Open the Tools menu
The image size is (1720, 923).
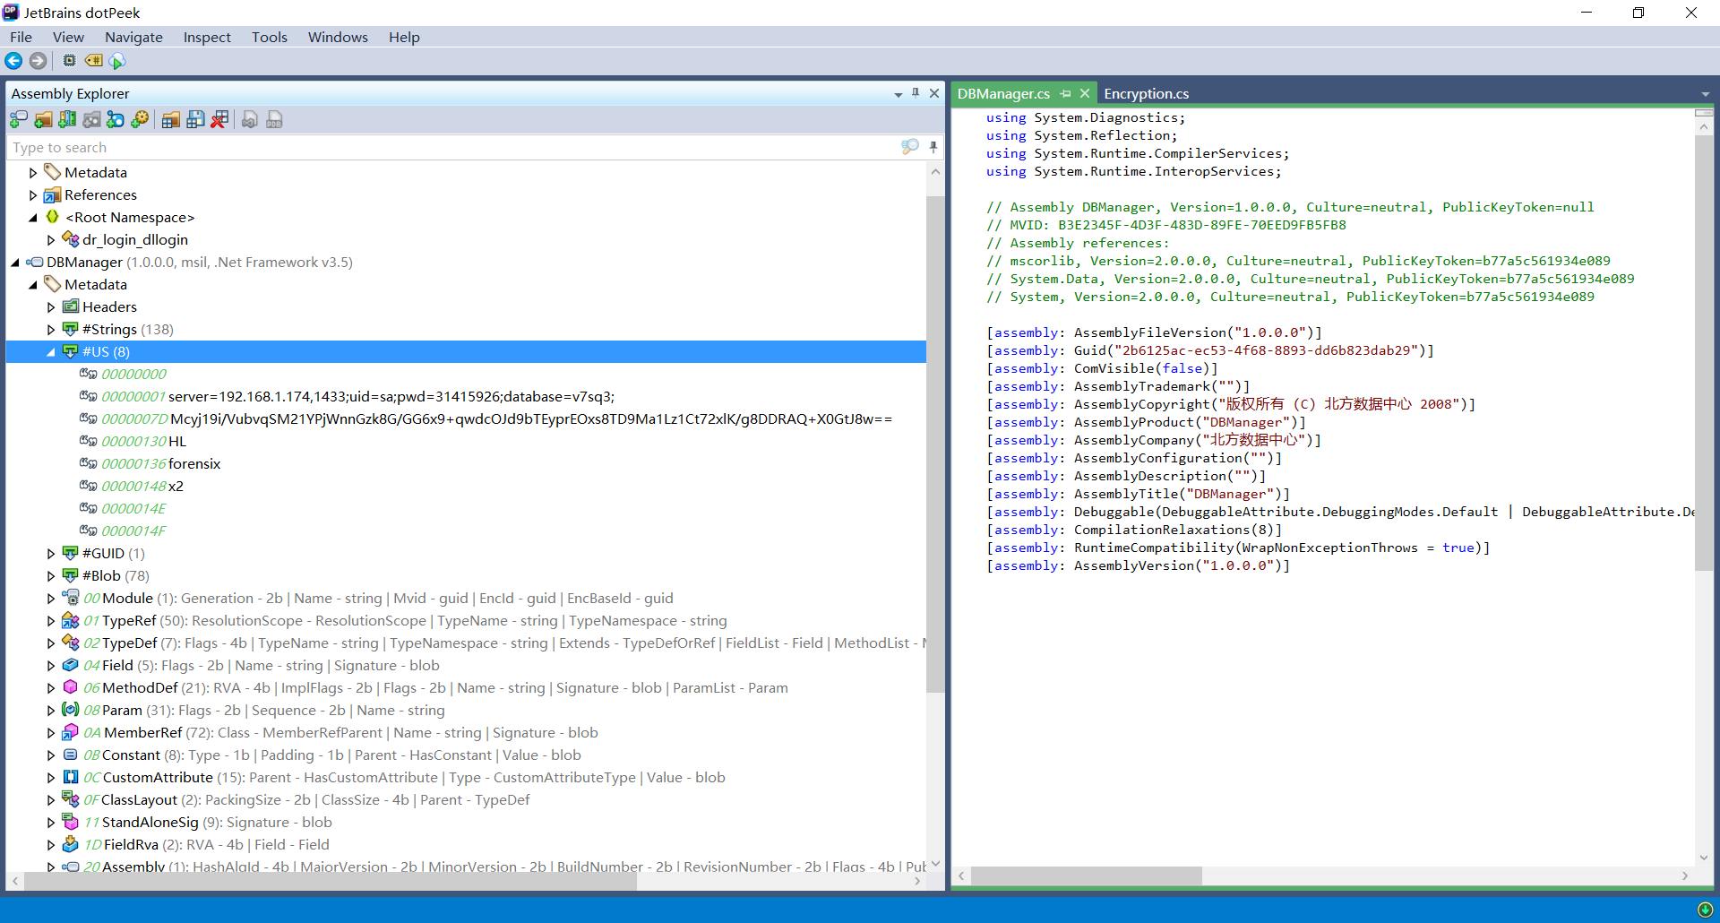pyautogui.click(x=270, y=37)
